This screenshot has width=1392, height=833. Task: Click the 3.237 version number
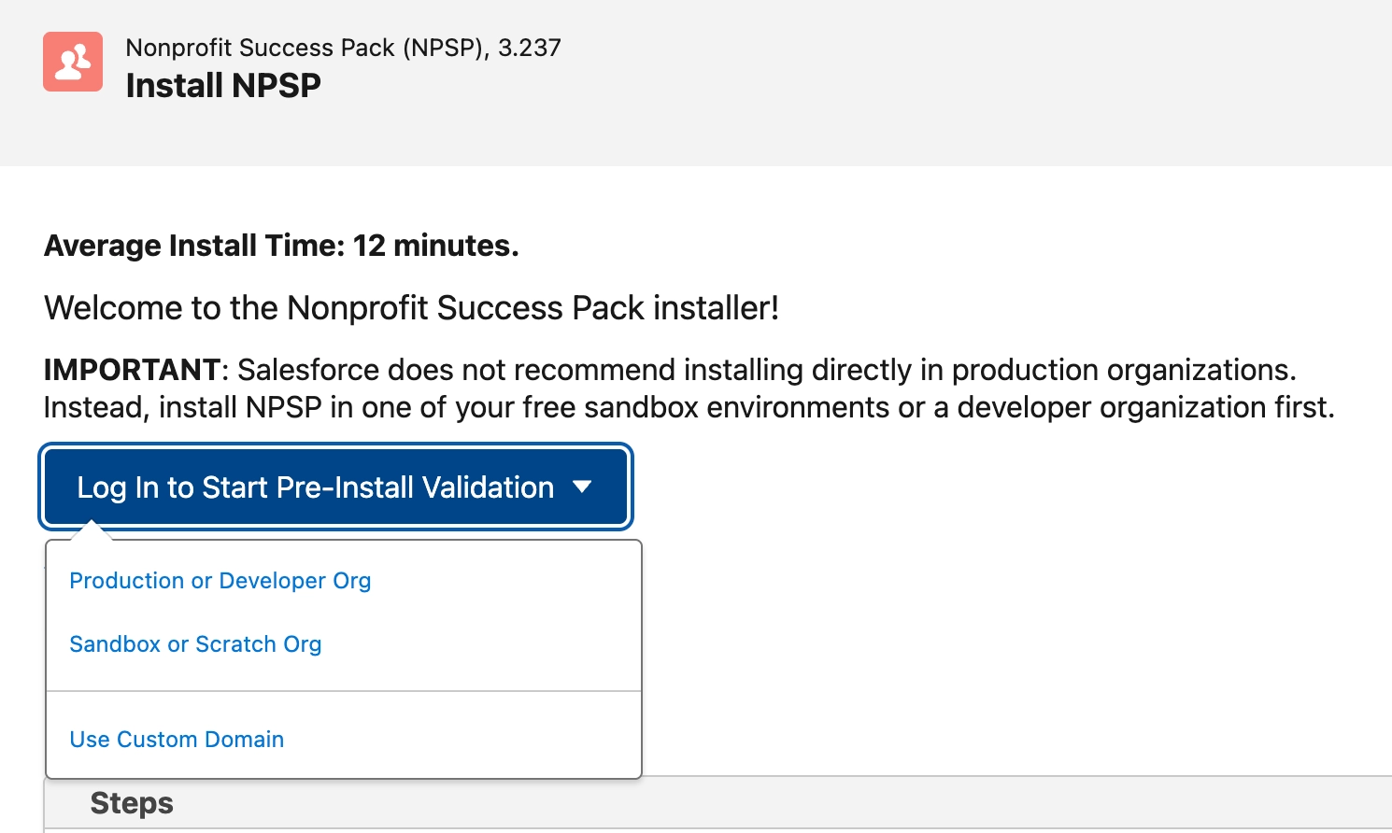pyautogui.click(x=530, y=48)
